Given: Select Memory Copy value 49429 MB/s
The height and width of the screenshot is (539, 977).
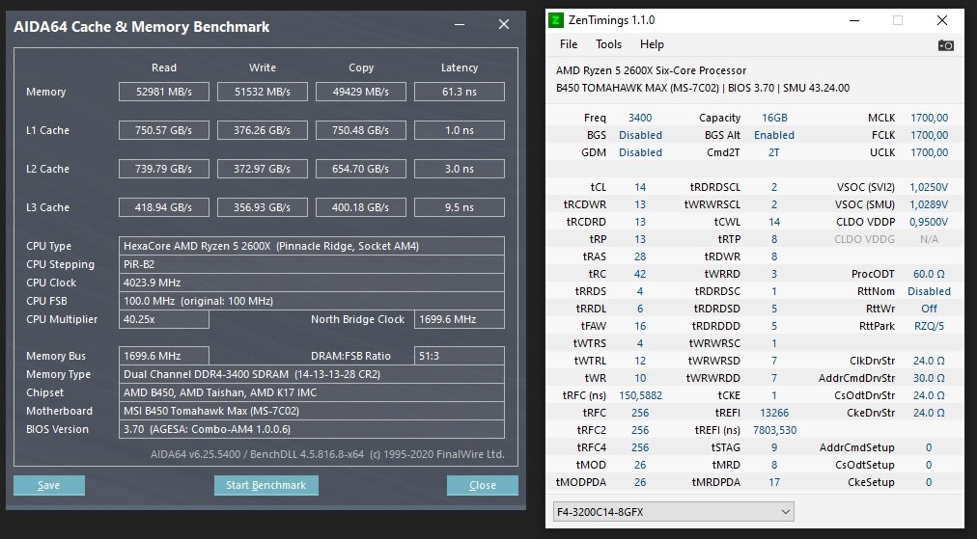Looking at the screenshot, I should [361, 92].
